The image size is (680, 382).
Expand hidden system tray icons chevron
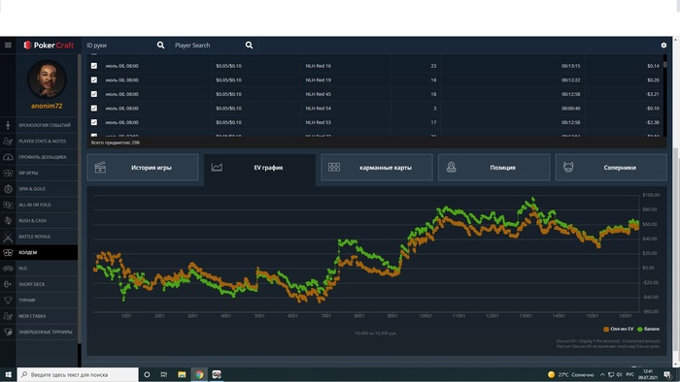point(602,374)
